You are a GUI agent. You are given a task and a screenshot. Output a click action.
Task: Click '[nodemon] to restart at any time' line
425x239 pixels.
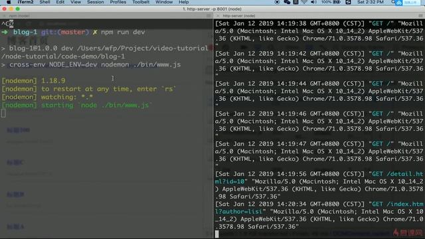tap(89, 89)
